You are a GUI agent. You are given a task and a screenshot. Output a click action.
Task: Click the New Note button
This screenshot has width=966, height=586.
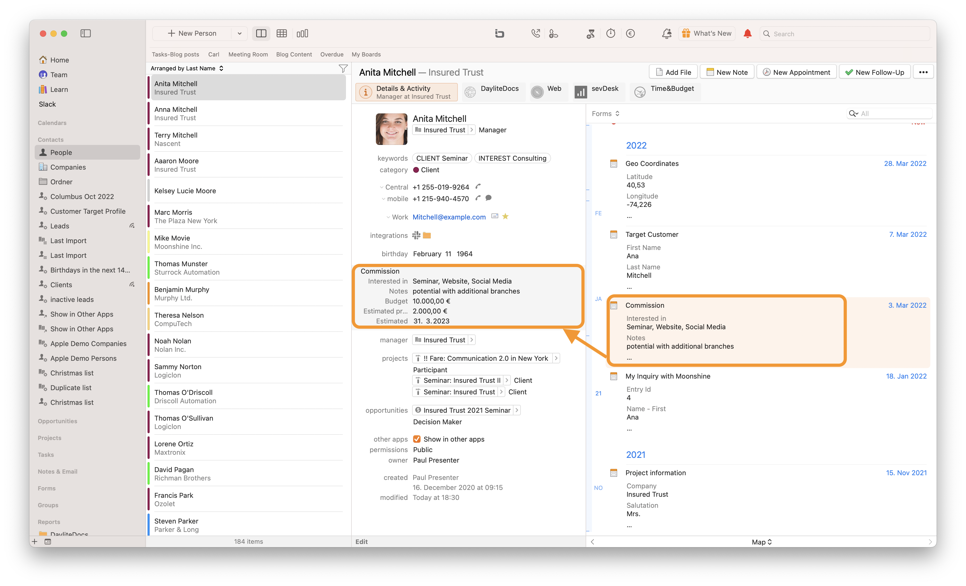[x=727, y=72]
